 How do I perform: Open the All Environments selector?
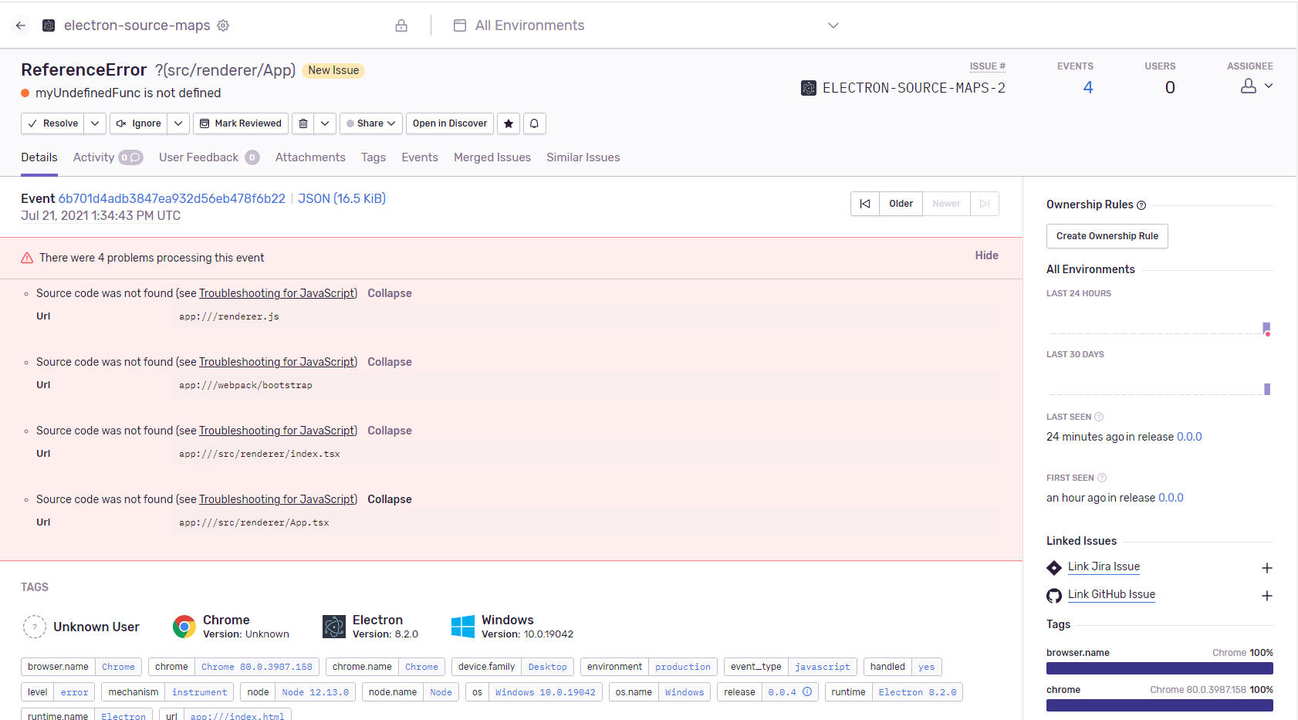647,25
